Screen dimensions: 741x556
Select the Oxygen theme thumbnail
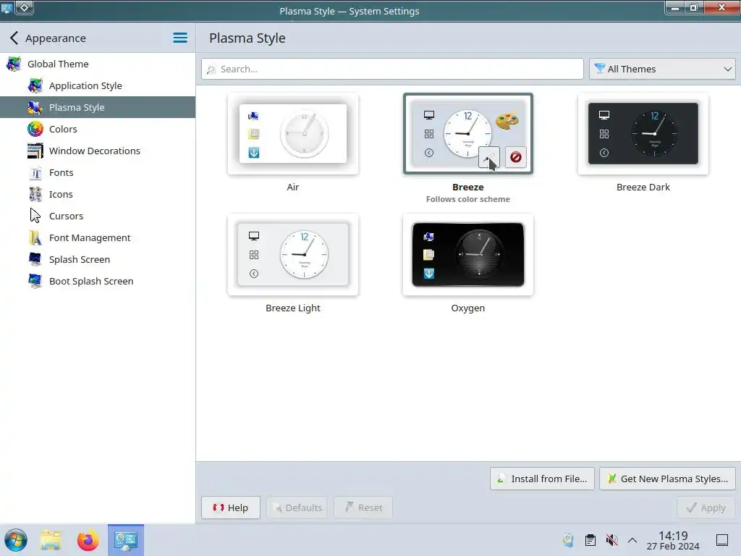point(468,255)
